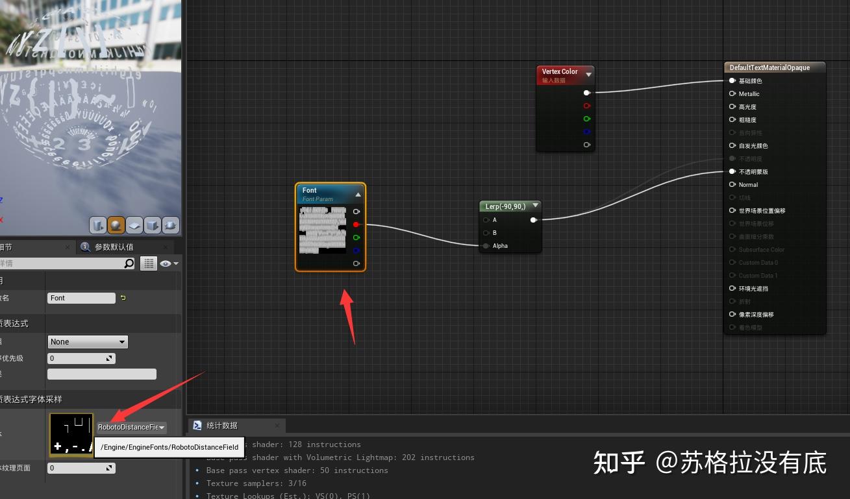Screen dimensions: 850x499
Task: Click the eye view options toggle
Action: pos(164,263)
